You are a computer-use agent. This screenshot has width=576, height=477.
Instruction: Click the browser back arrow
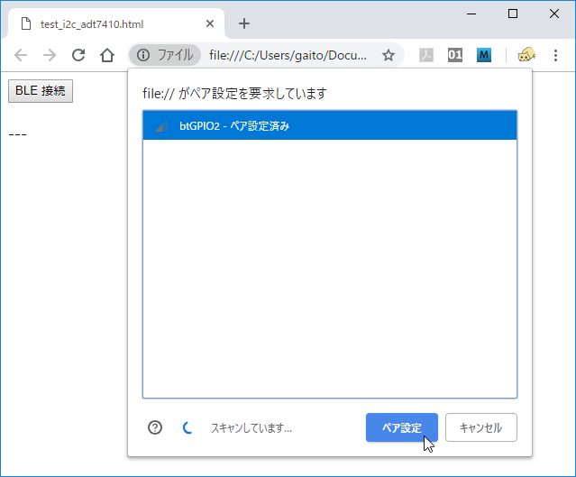pos(21,55)
